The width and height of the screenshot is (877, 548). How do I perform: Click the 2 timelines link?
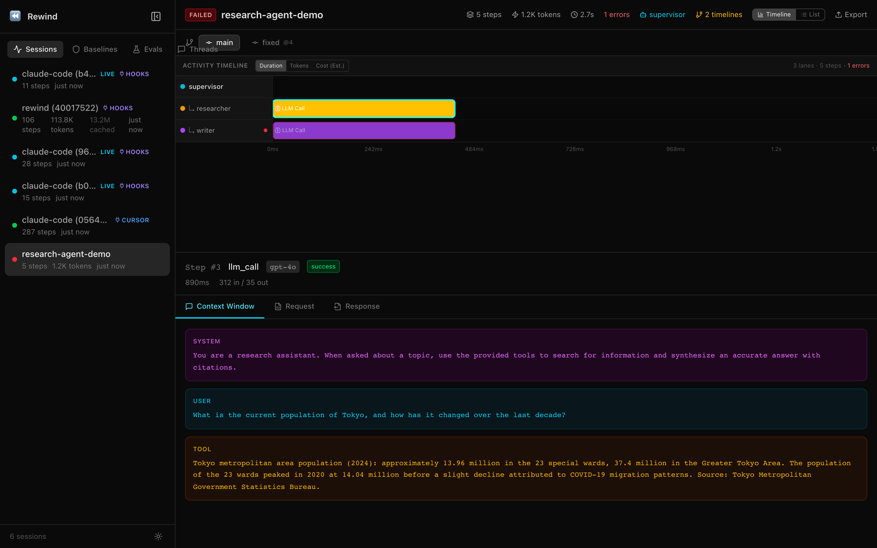[719, 15]
